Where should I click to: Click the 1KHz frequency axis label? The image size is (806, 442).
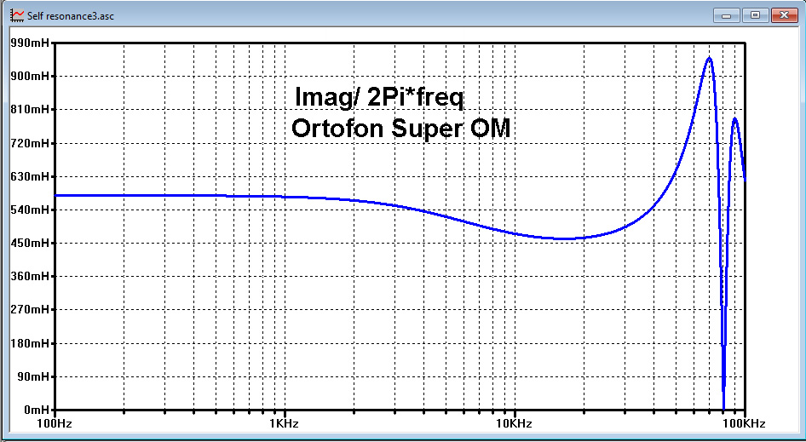coord(285,424)
